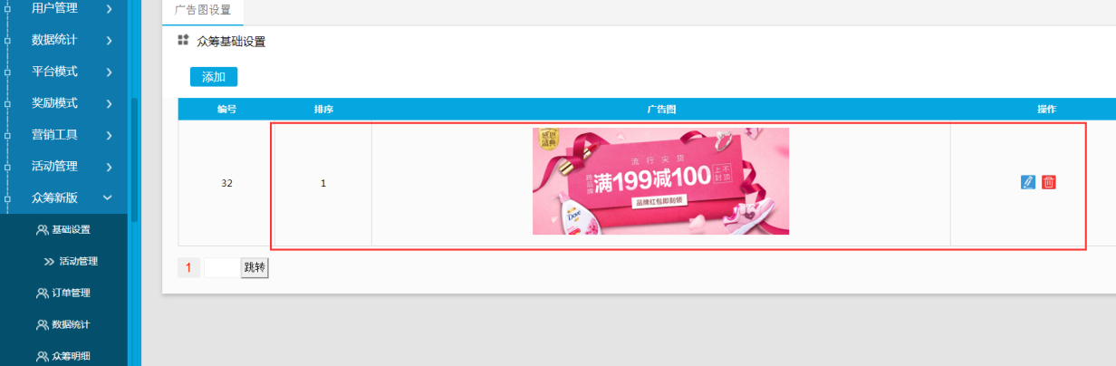This screenshot has width=1116, height=366.
Task: Click the people icon next to 众筹明细
Action: [x=42, y=356]
